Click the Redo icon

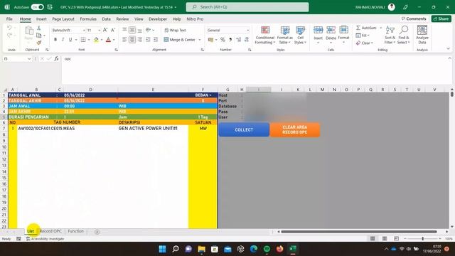click(9, 35)
